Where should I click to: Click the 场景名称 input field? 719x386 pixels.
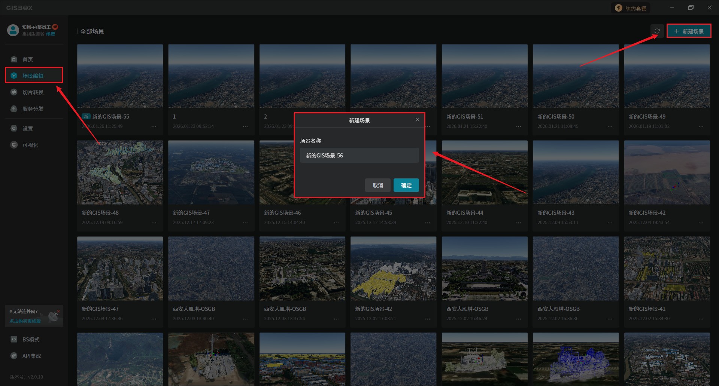point(359,155)
